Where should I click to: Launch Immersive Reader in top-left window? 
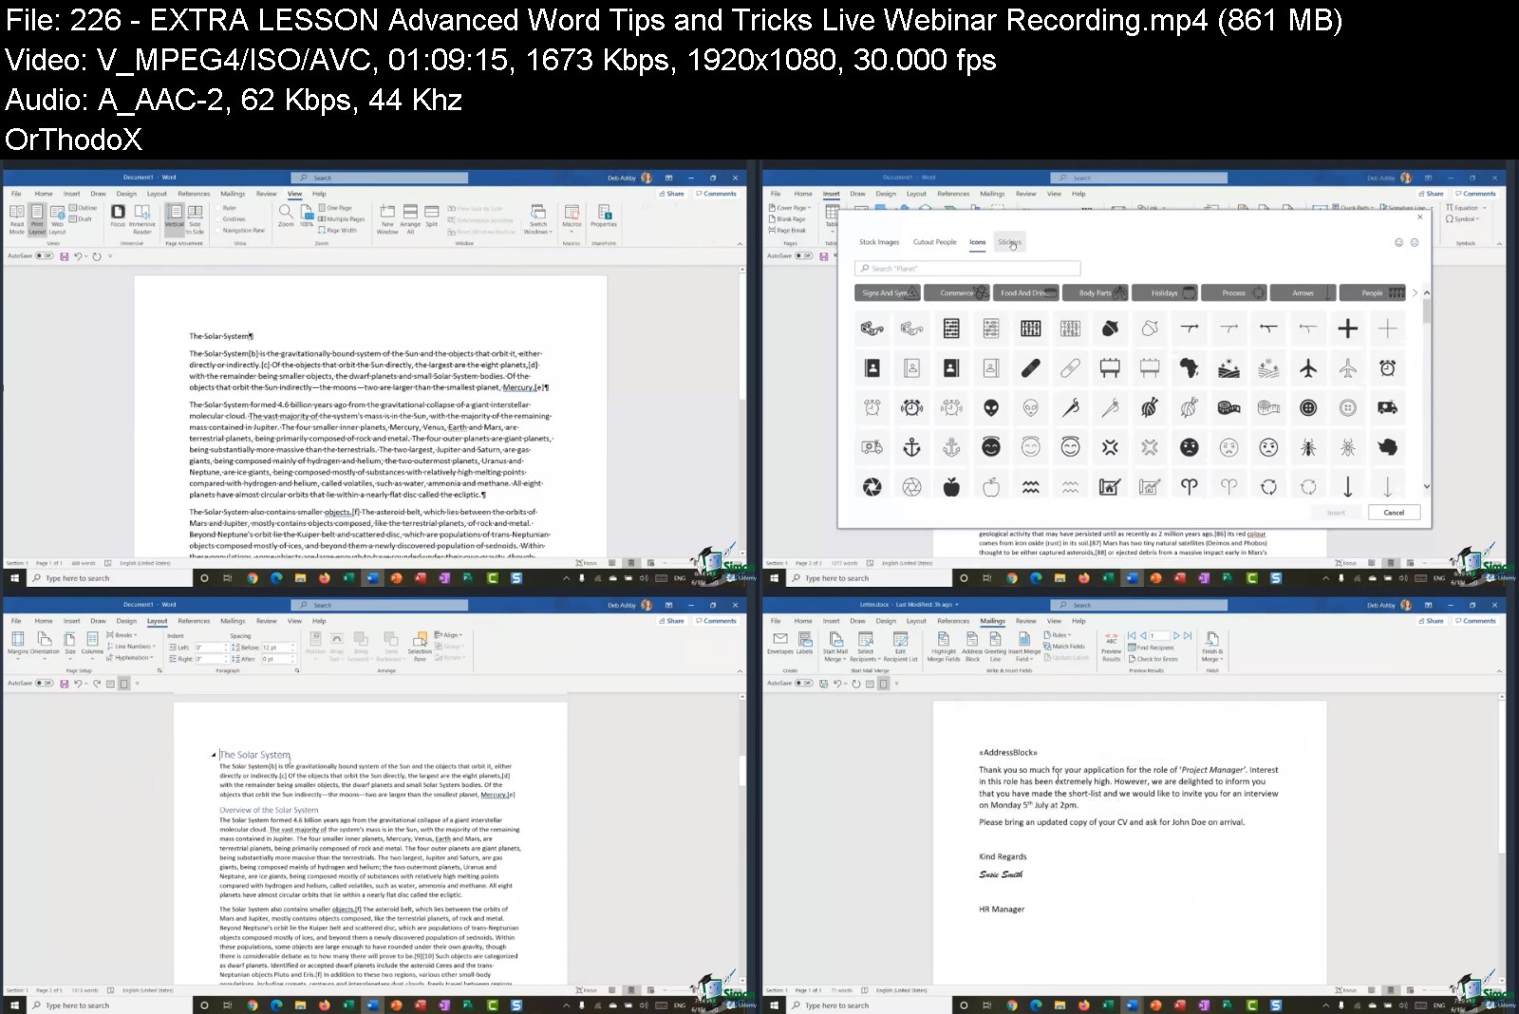click(141, 218)
